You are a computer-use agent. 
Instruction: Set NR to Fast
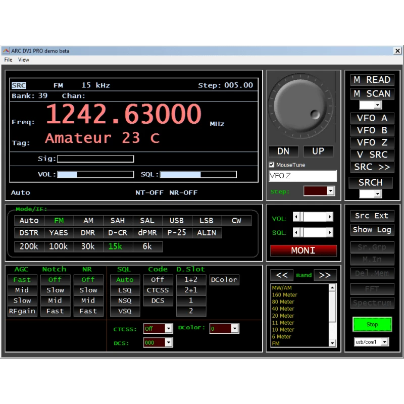pyautogui.click(x=88, y=311)
